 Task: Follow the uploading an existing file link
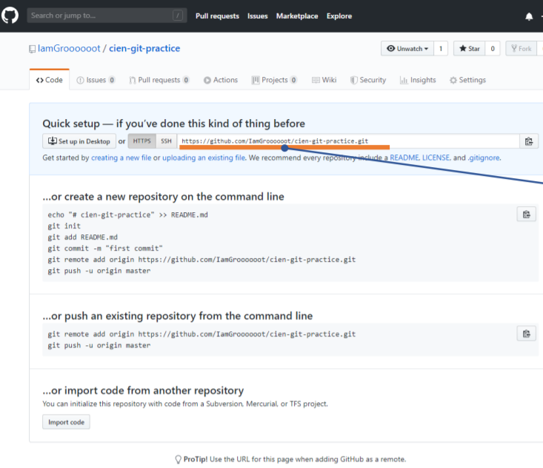pos(204,157)
